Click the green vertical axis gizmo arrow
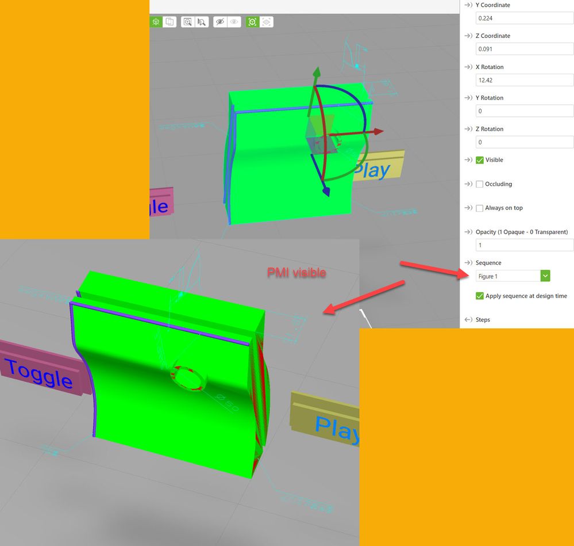 pos(317,72)
